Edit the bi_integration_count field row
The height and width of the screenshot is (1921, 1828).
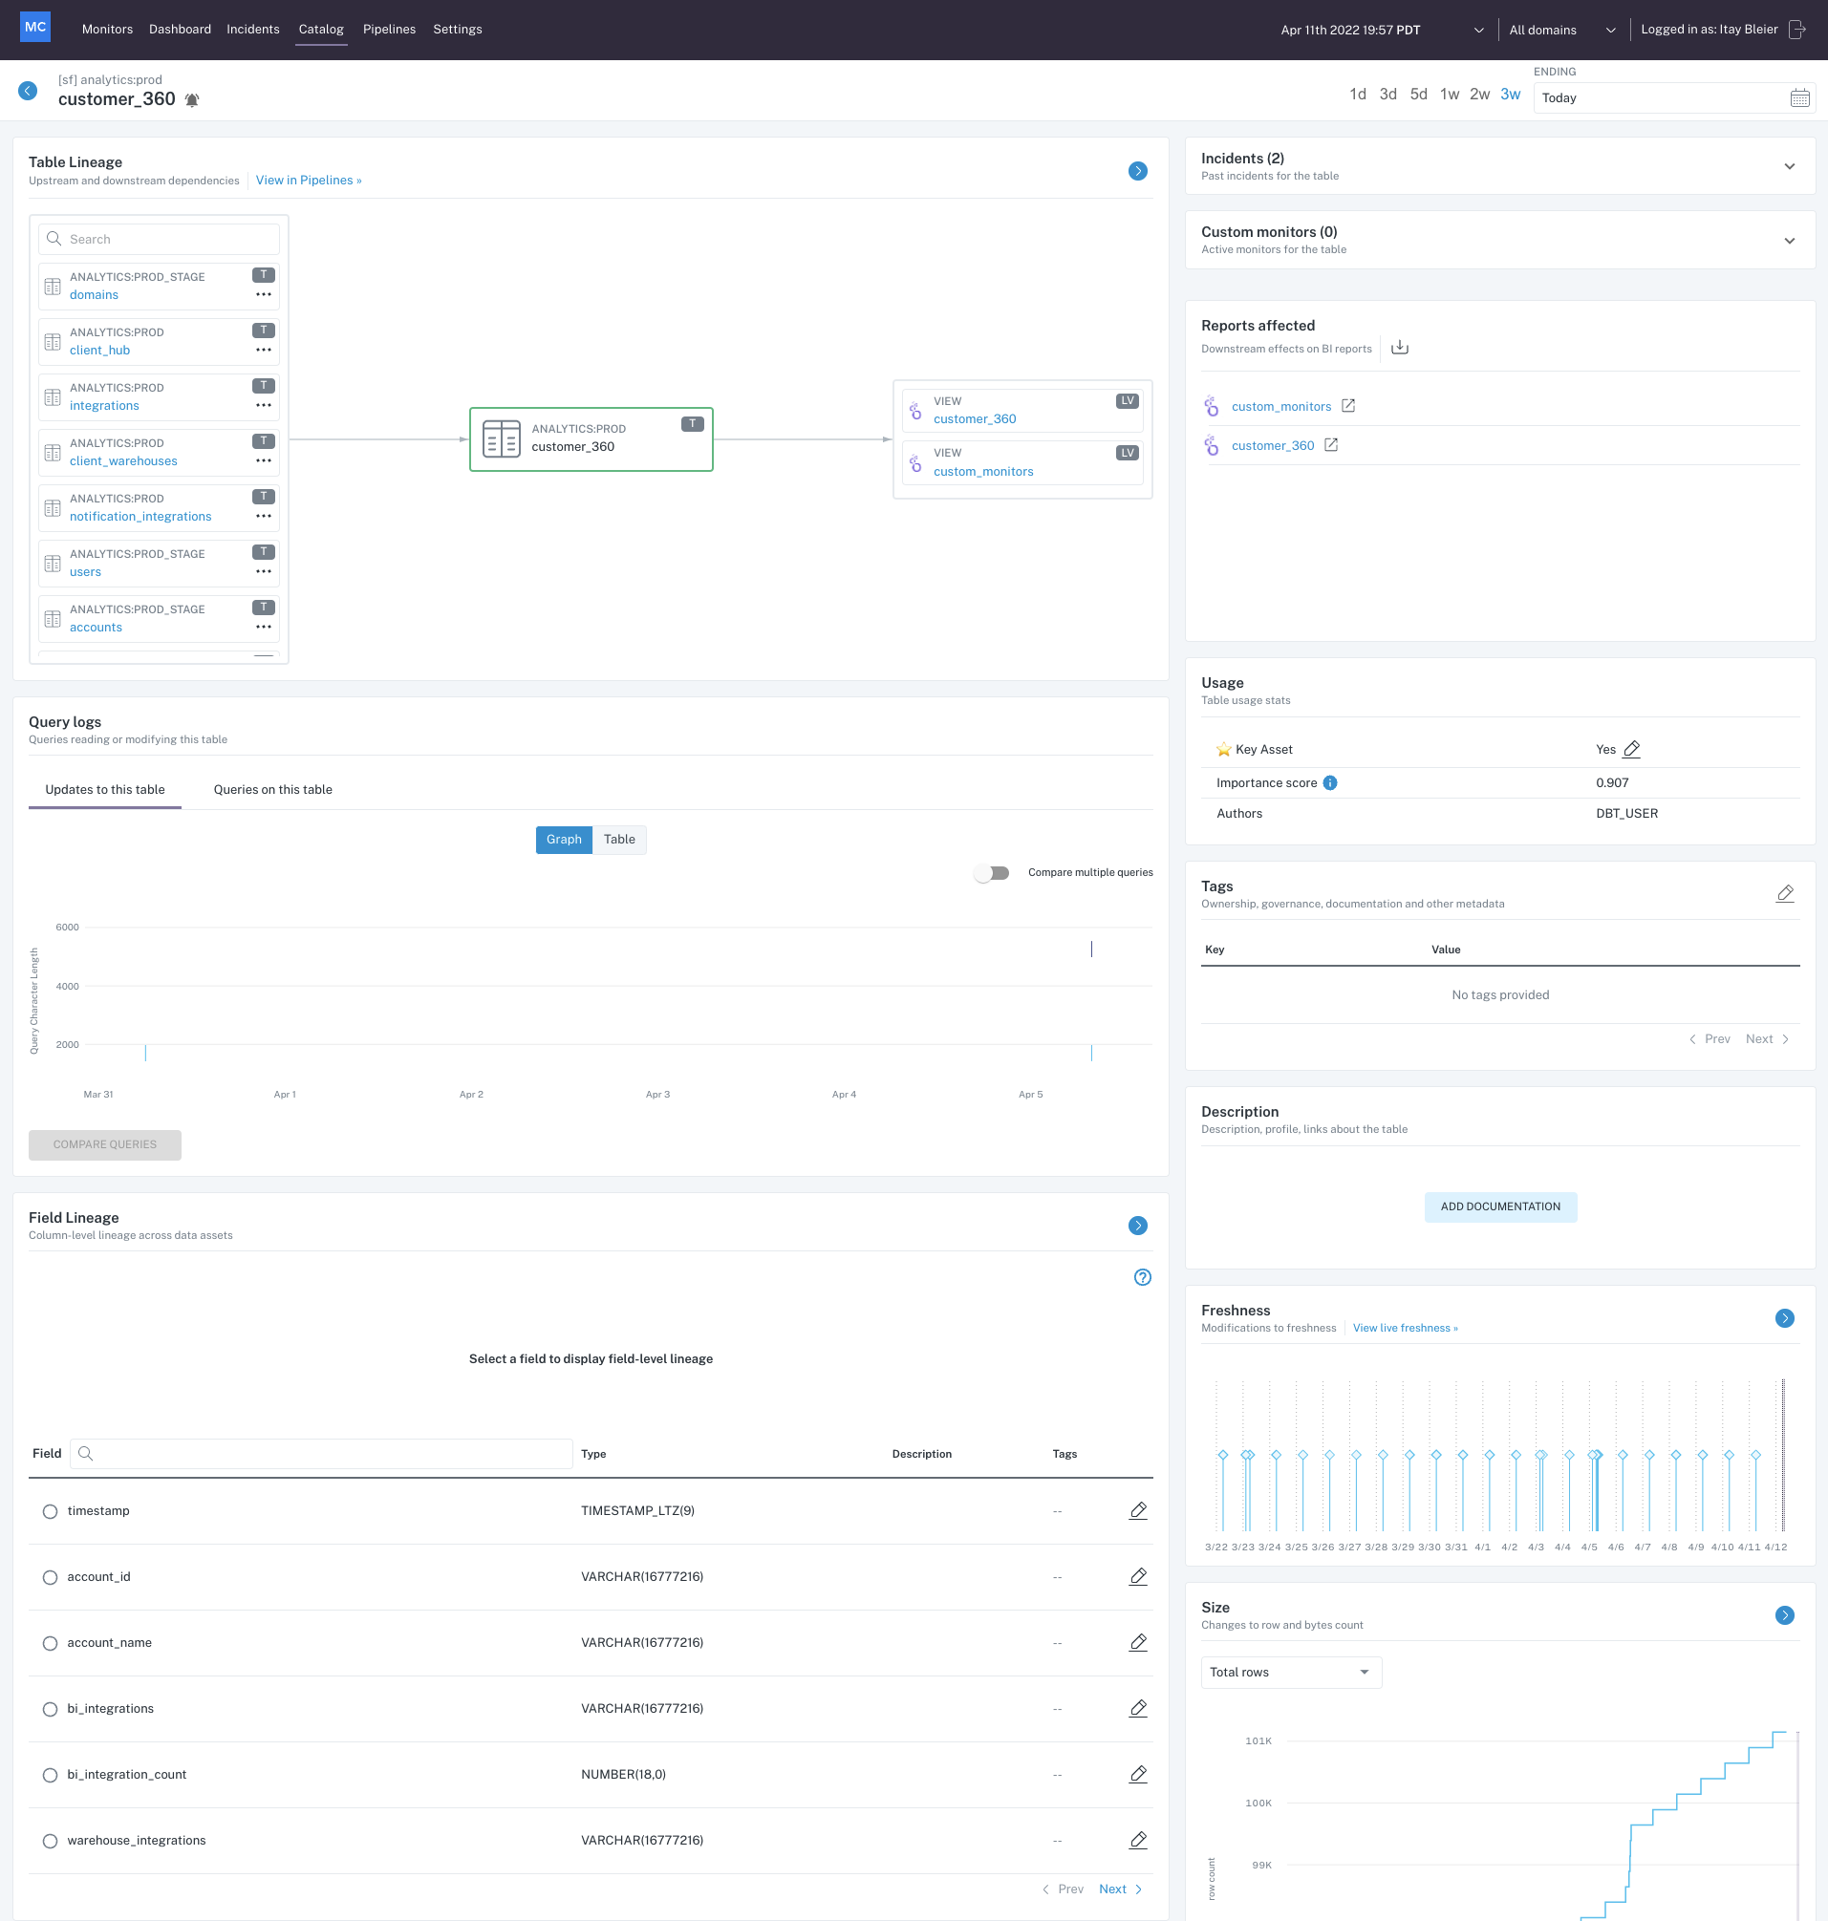1138,1775
